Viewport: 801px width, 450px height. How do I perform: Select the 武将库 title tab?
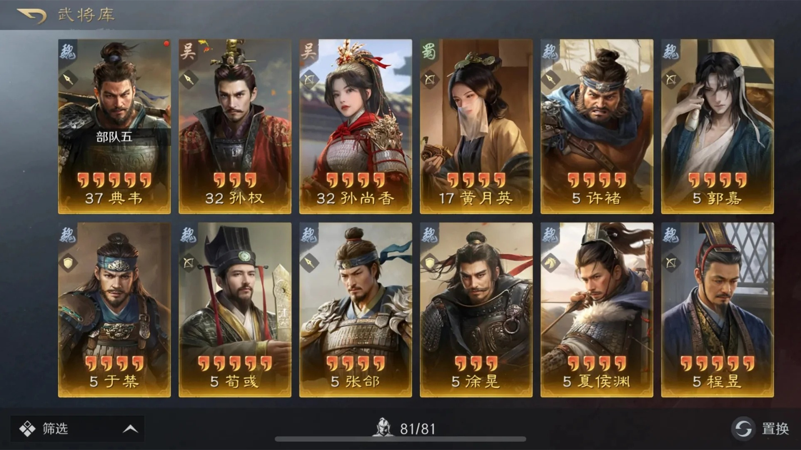(86, 15)
